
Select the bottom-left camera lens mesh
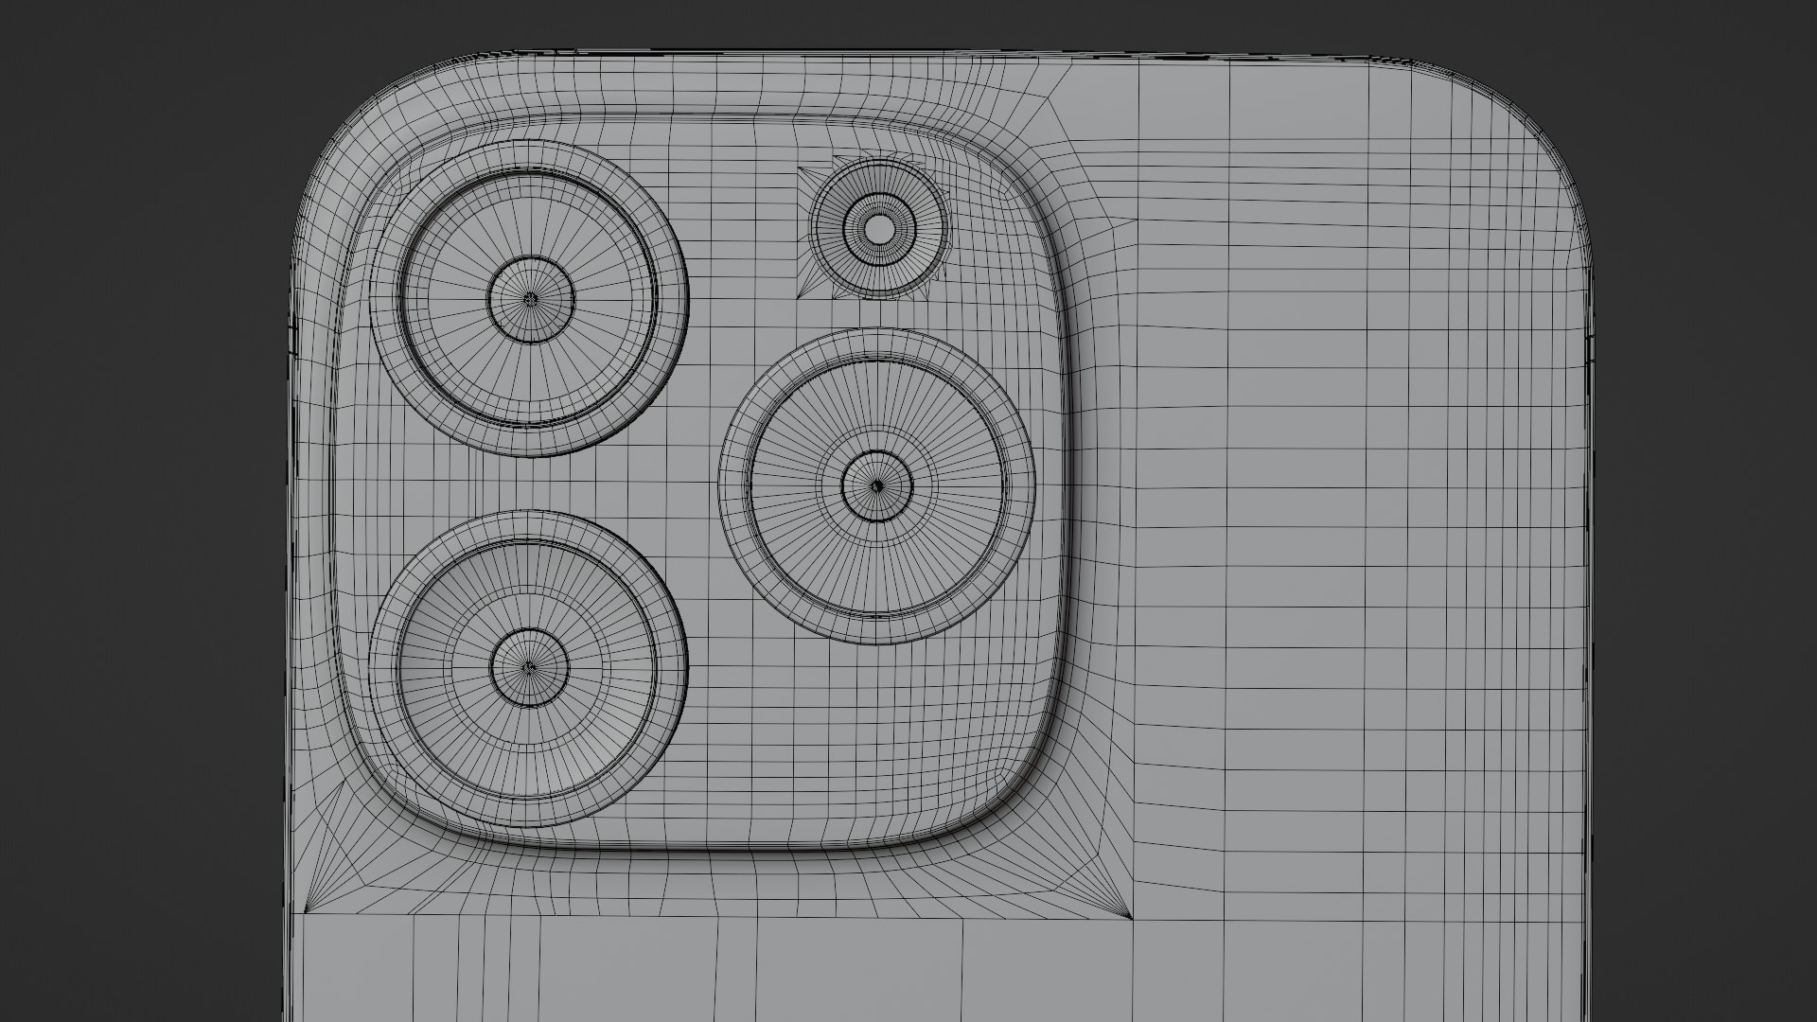pyautogui.click(x=529, y=667)
